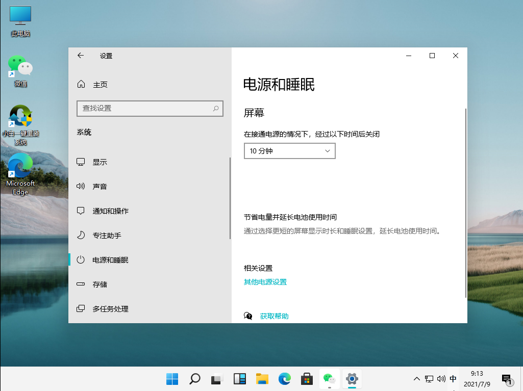Screen dimensions: 523x391
Task: Expand the hidden icons arrow in system tray
Action: (417, 379)
